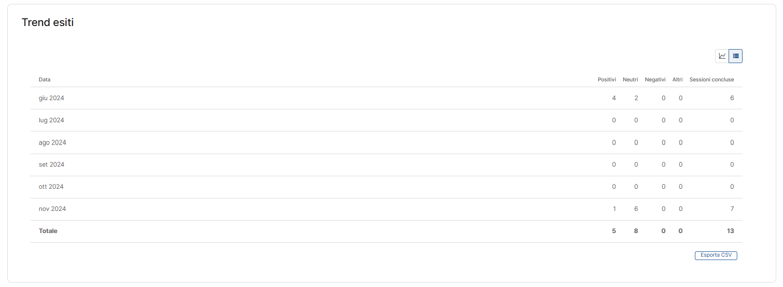Click the total Sessioni concluse value 13
Image resolution: width=783 pixels, height=287 pixels.
tap(731, 231)
